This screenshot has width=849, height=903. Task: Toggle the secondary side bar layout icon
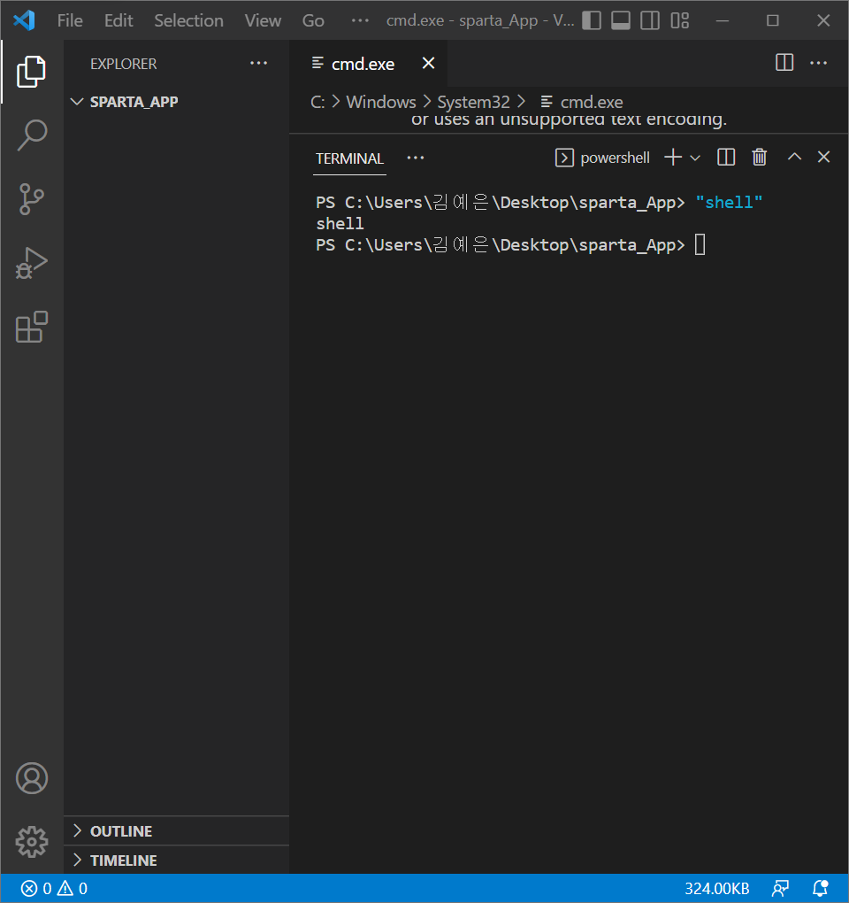coord(650,20)
